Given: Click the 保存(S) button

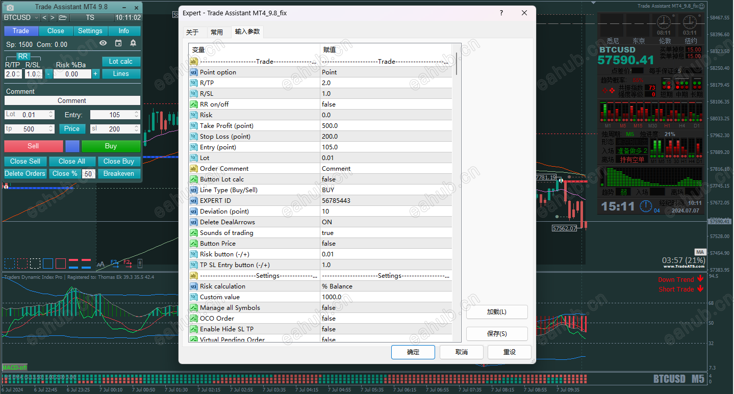Looking at the screenshot, I should pos(497,334).
